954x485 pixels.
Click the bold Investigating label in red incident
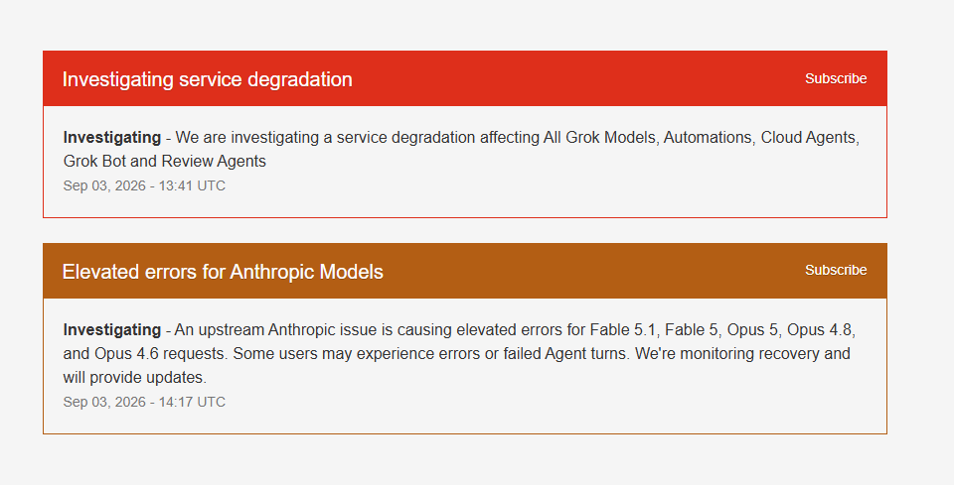click(x=112, y=138)
